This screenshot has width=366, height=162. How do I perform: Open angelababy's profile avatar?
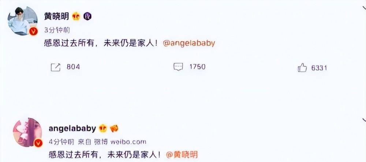(x=27, y=132)
